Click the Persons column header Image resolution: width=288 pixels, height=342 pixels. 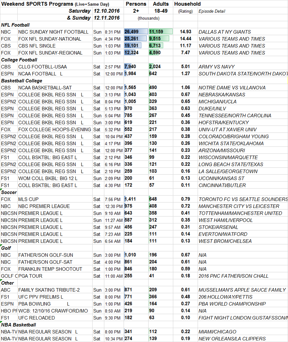[x=136, y=4]
